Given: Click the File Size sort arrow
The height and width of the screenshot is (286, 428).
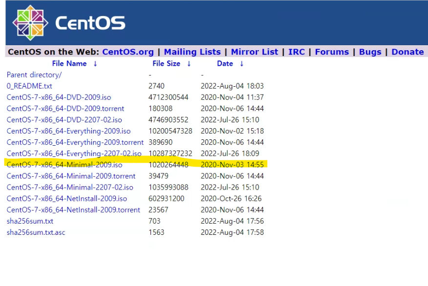Looking at the screenshot, I should tap(189, 64).
